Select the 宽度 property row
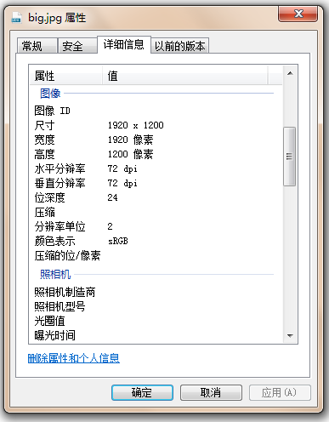This screenshot has width=329, height=422. tap(156, 140)
